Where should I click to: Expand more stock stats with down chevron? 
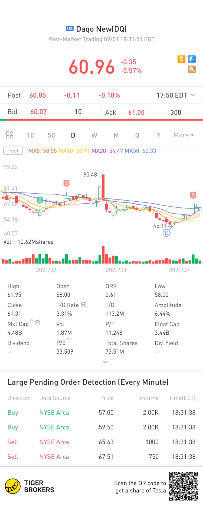tap(105, 362)
